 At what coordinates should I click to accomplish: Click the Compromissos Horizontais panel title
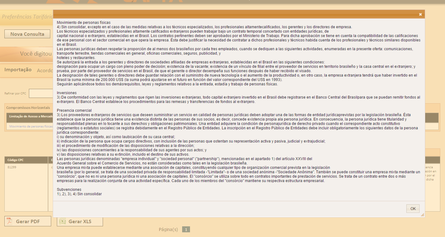pos(28,108)
